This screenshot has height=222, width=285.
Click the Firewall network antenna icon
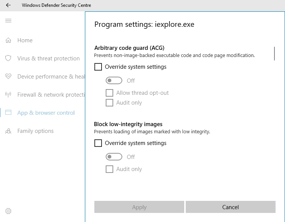[x=8, y=94]
